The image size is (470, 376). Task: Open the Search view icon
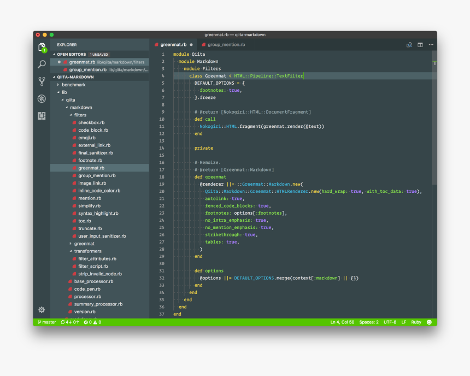[42, 64]
